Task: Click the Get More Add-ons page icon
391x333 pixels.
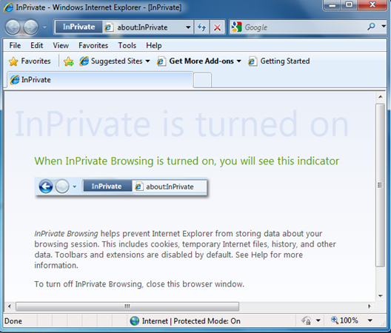Action: 161,61
